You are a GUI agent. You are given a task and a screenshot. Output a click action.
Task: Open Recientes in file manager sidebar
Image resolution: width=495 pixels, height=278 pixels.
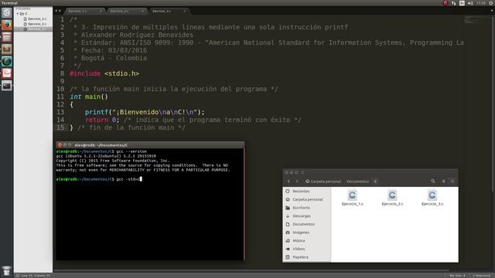coord(306,192)
